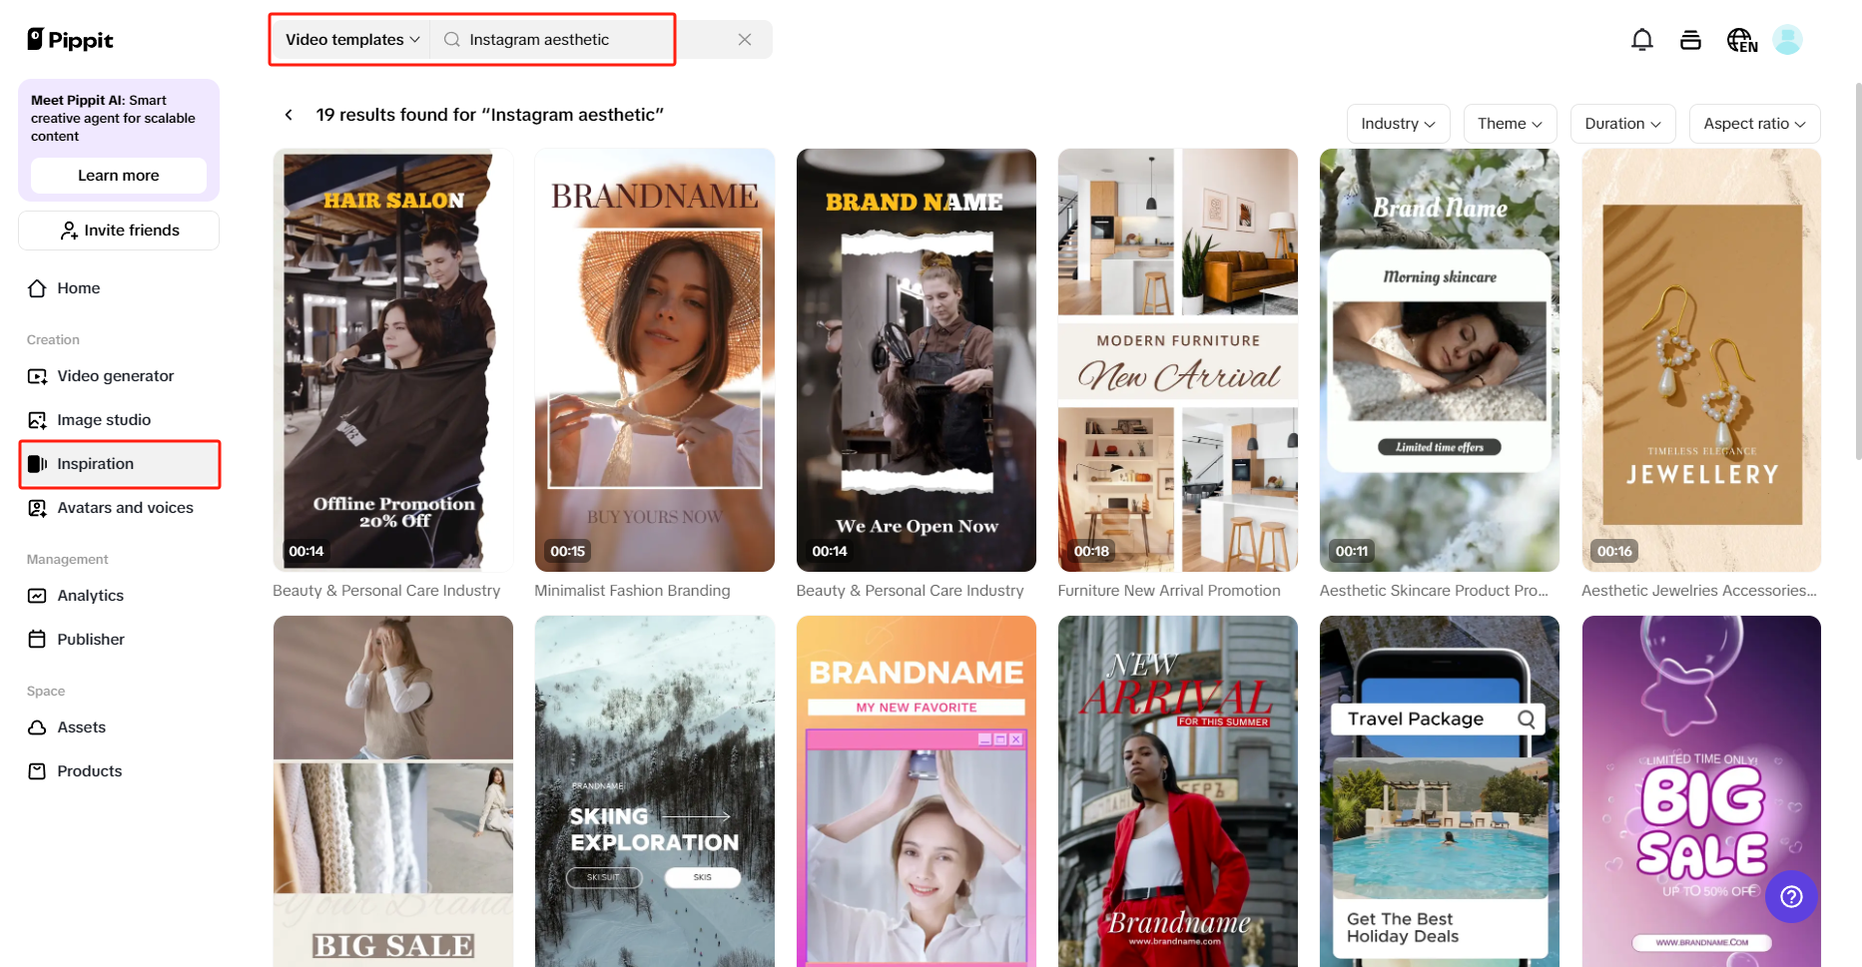The height and width of the screenshot is (967, 1862).
Task: Open Avatars and voices
Action: point(125,507)
